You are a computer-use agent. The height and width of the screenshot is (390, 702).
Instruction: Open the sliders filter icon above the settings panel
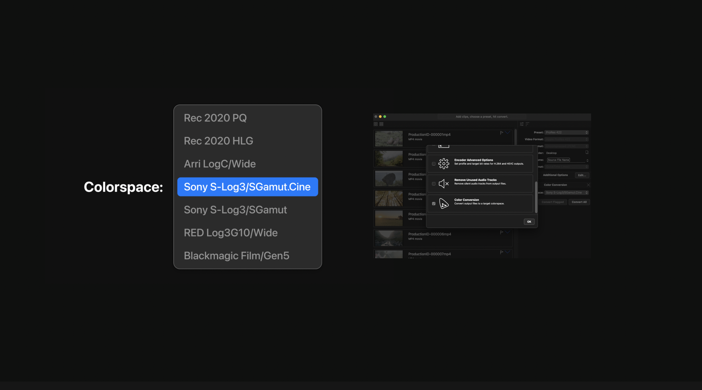[522, 124]
